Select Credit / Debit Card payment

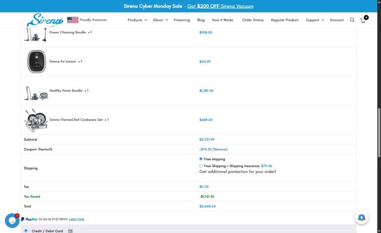point(26,231)
